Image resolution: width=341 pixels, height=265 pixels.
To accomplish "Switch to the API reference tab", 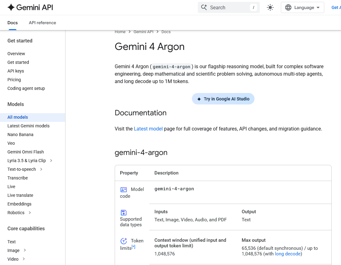I will [x=42, y=23].
